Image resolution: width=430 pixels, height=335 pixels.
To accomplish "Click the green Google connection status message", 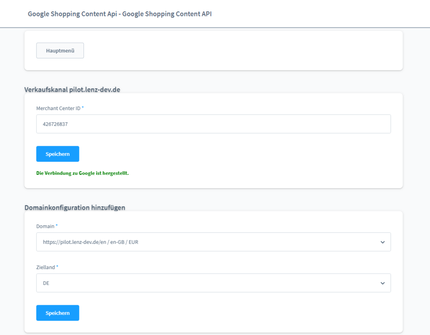I will 82,173.
